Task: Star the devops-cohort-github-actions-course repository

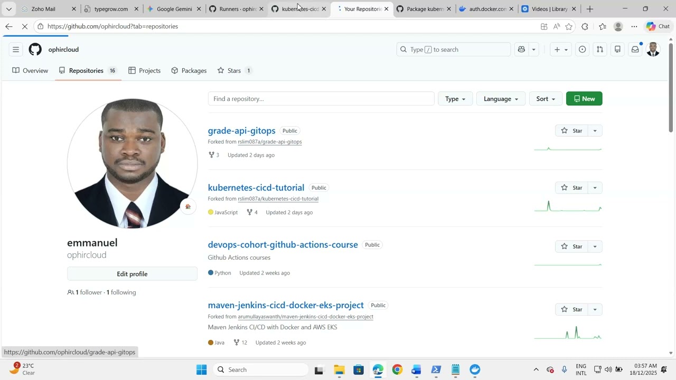Action: [572, 246]
